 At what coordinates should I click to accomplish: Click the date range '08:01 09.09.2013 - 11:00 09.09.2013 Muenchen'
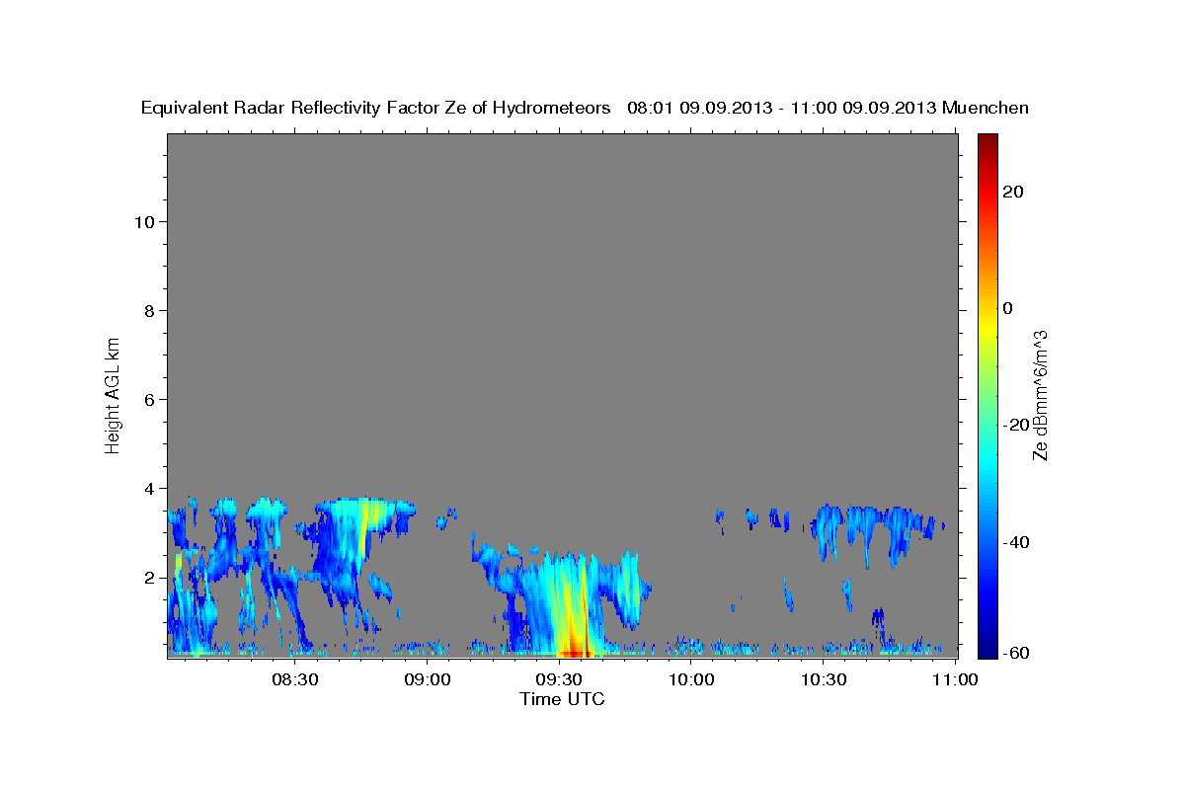[x=828, y=108]
